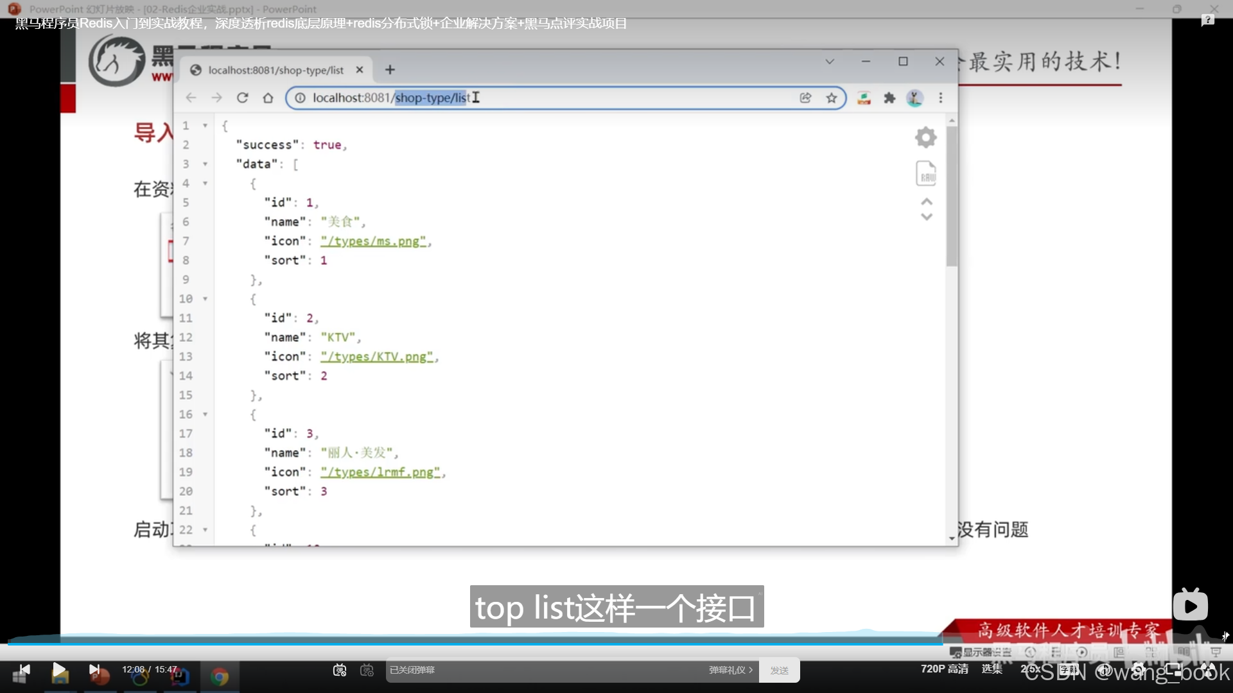The height and width of the screenshot is (693, 1233).
Task: Go to browser home page
Action: [x=268, y=98]
